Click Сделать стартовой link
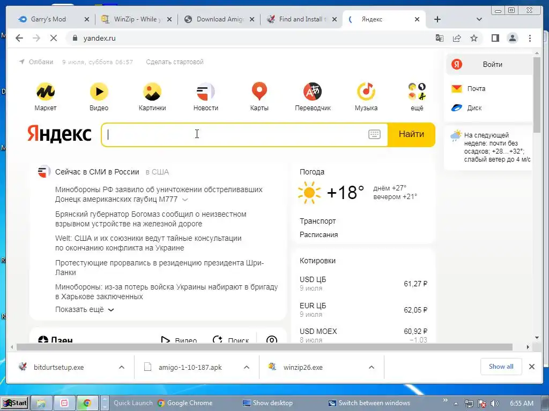Screen dimensions: 549x411 (x=175, y=62)
